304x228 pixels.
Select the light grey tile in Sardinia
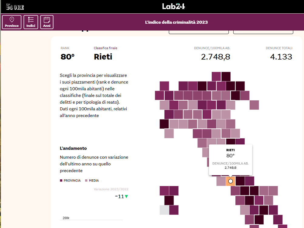pos(164,210)
